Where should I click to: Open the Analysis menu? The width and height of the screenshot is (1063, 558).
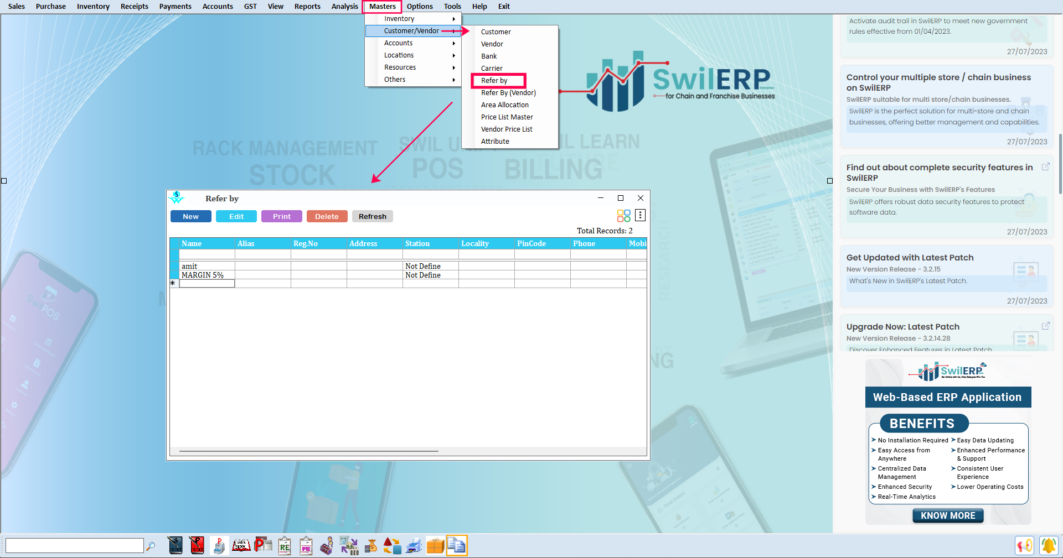[x=345, y=7]
